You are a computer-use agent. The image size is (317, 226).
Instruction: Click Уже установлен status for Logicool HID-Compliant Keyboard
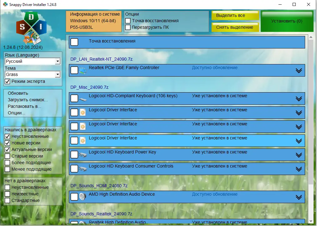point(220,96)
